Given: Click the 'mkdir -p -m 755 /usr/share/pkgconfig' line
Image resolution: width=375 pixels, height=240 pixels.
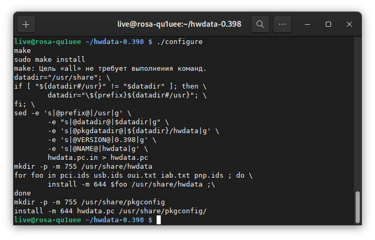Looking at the screenshot, I should (90, 202).
